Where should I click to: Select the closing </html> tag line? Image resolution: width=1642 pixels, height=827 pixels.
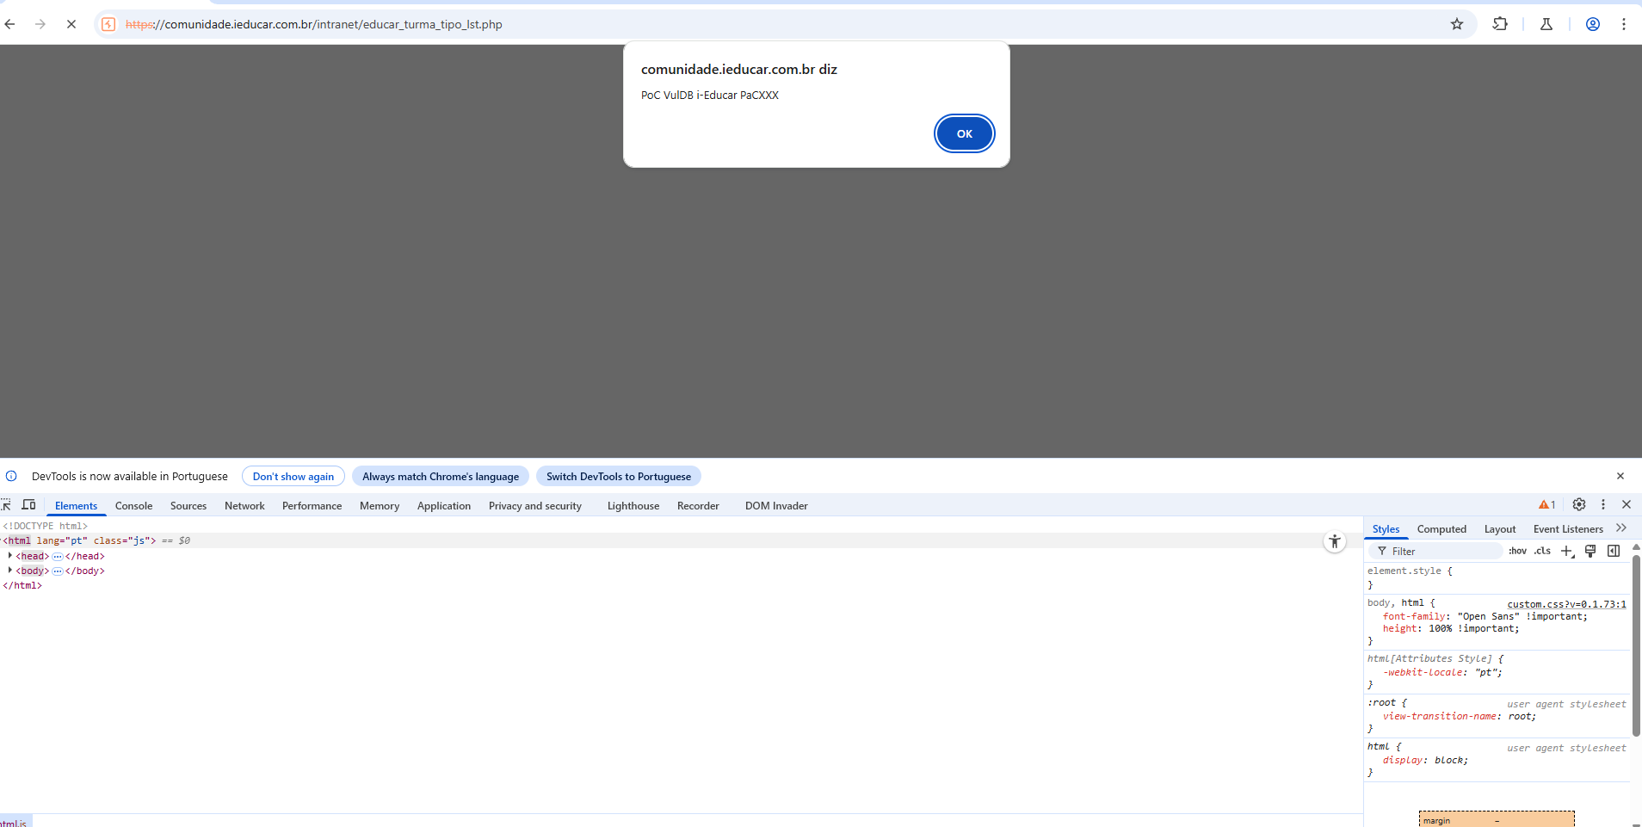(22, 585)
